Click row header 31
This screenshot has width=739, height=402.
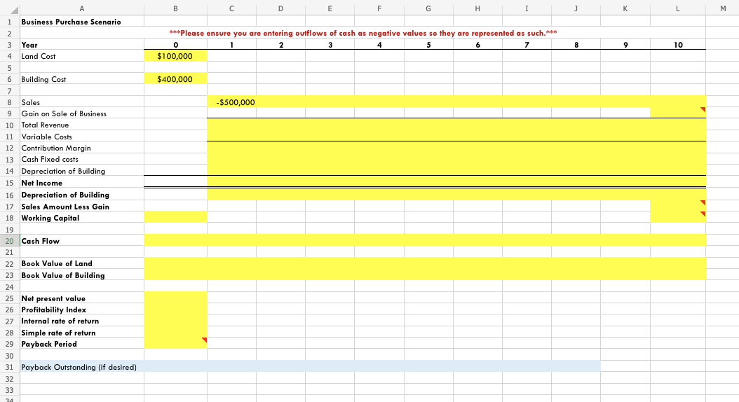9,367
